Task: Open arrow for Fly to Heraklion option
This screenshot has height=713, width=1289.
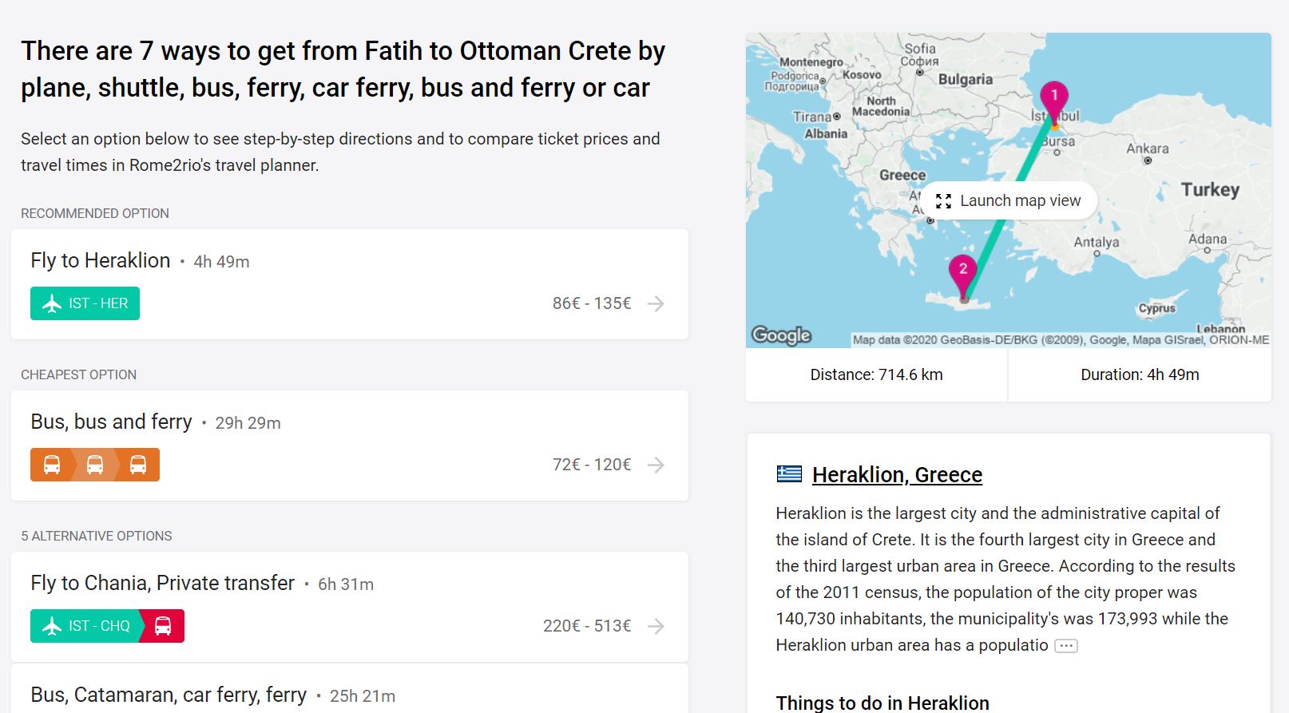Action: click(x=656, y=303)
